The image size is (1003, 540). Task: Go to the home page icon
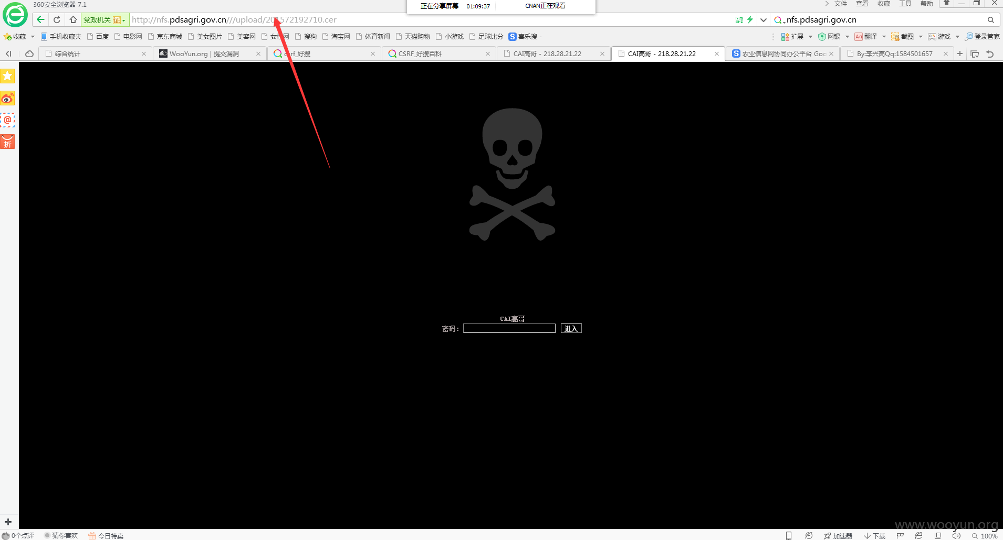[x=73, y=20]
